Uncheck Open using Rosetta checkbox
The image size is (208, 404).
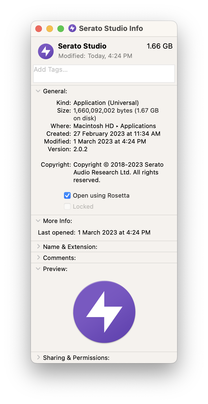pos(67,196)
